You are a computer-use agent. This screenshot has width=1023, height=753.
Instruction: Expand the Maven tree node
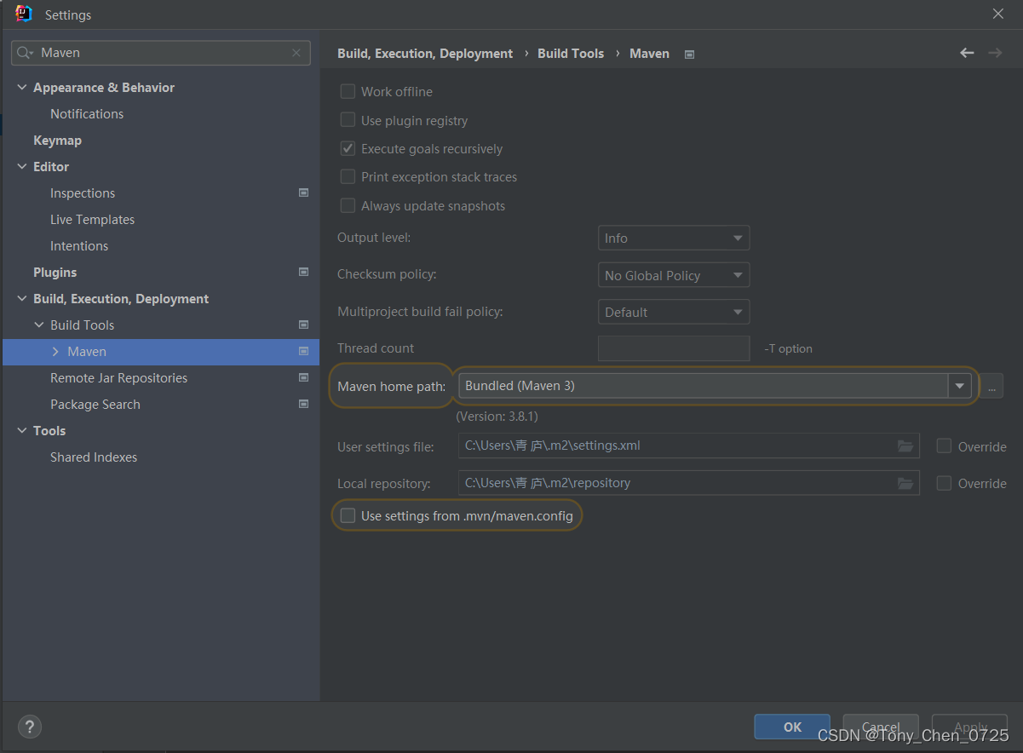pyautogui.click(x=55, y=351)
